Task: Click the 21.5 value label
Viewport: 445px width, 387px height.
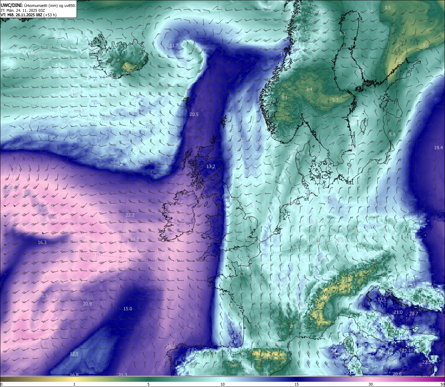Action: coord(44,296)
